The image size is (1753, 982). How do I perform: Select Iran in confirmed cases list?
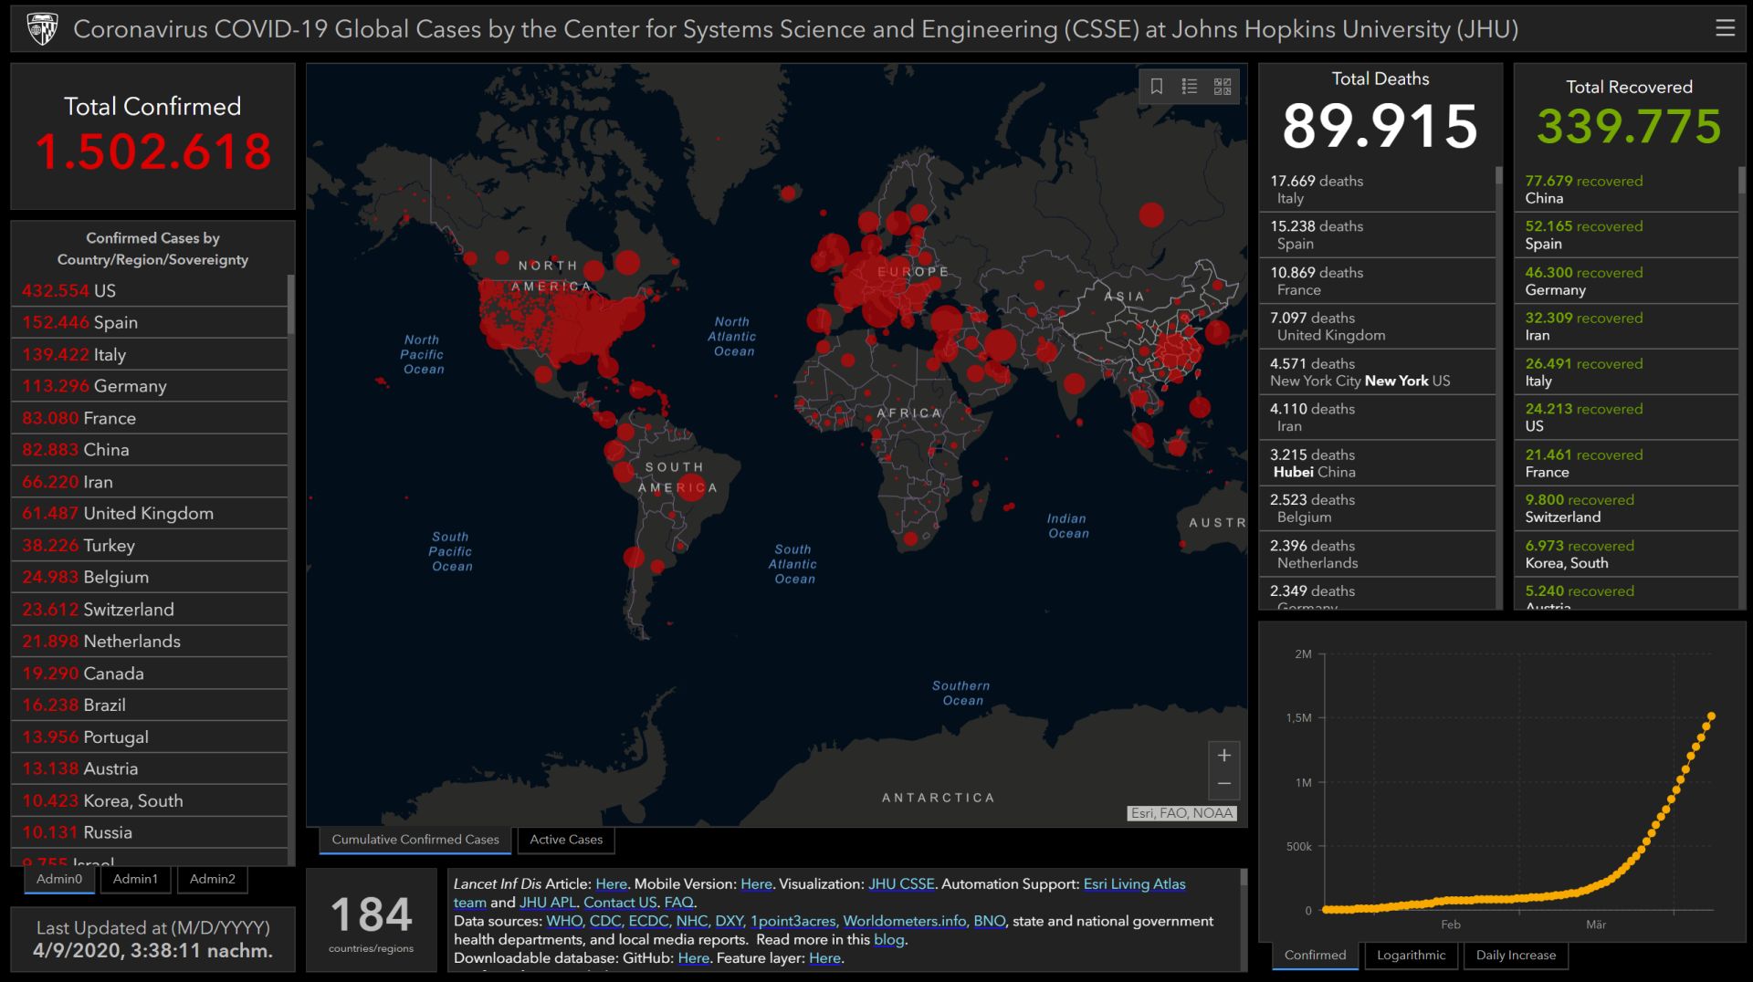click(x=149, y=482)
